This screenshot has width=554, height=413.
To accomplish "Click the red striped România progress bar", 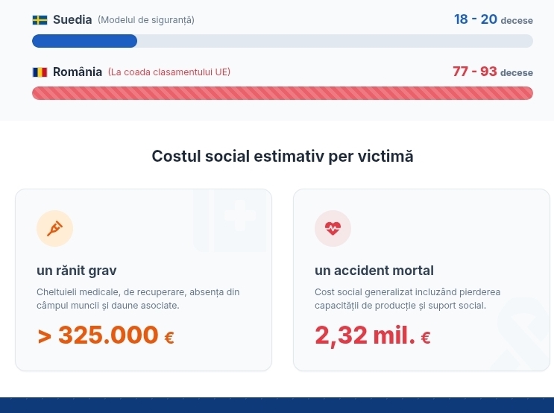I will (283, 93).
